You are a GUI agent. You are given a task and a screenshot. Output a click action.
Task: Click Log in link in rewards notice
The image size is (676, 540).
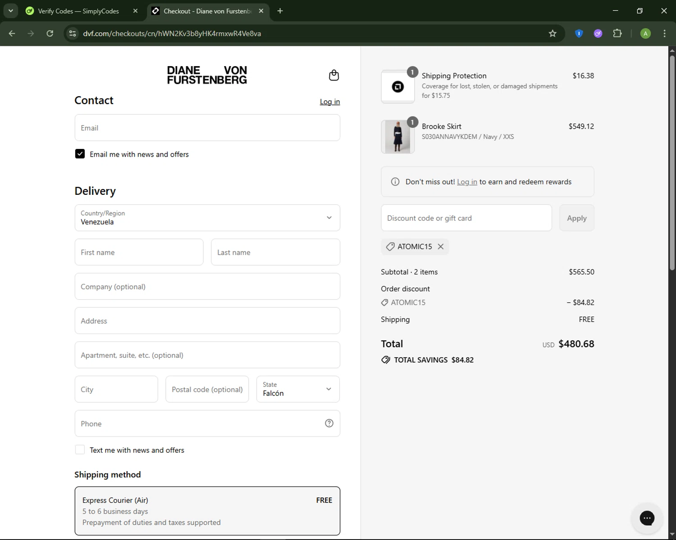click(467, 182)
